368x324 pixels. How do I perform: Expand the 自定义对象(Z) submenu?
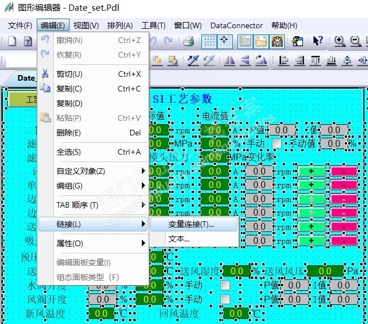(93, 171)
